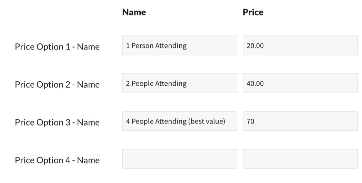
Task: Select the '2 People Attending' name field
Action: point(179,83)
